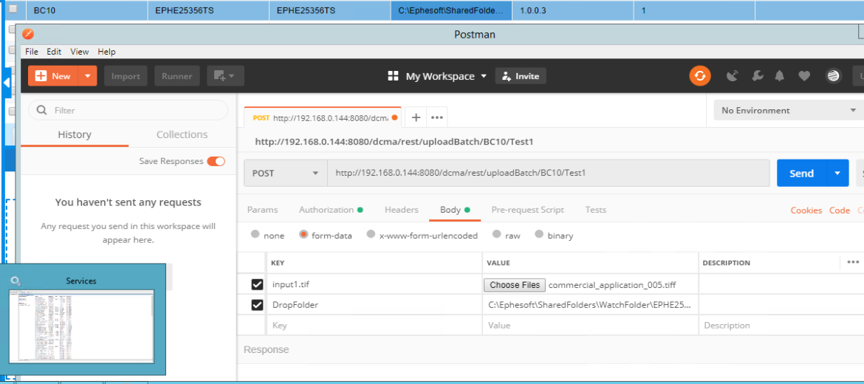Open the No Environment dropdown
The width and height of the screenshot is (864, 384).
789,111
